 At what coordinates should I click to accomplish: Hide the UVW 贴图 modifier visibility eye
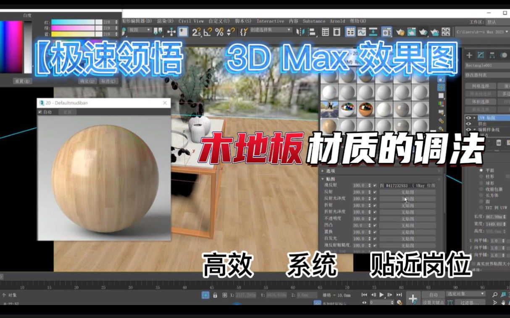468,117
